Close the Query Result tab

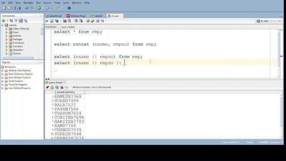(x=64, y=82)
